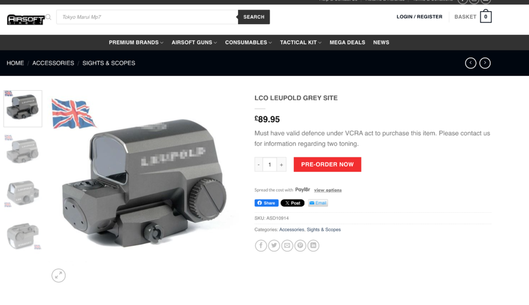Decrease quantity with minus button
Screen dimensions: 529x305
(259, 165)
